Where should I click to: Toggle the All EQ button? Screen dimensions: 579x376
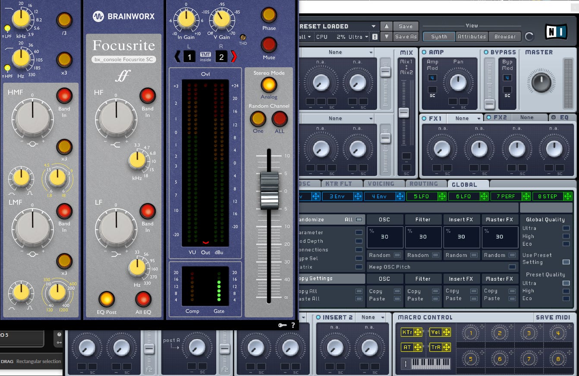coord(143,299)
